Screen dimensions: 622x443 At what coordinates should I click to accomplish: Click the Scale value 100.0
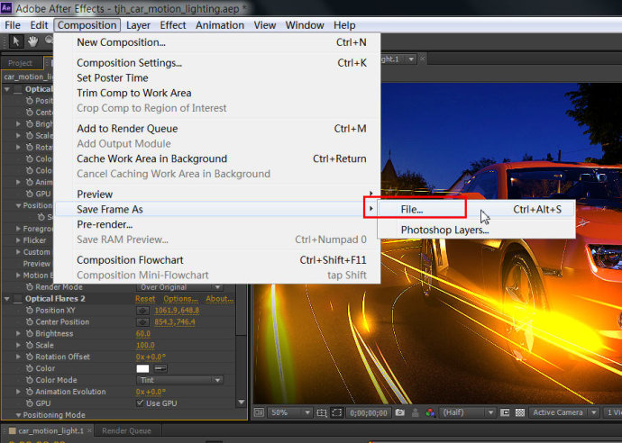pyautogui.click(x=145, y=345)
